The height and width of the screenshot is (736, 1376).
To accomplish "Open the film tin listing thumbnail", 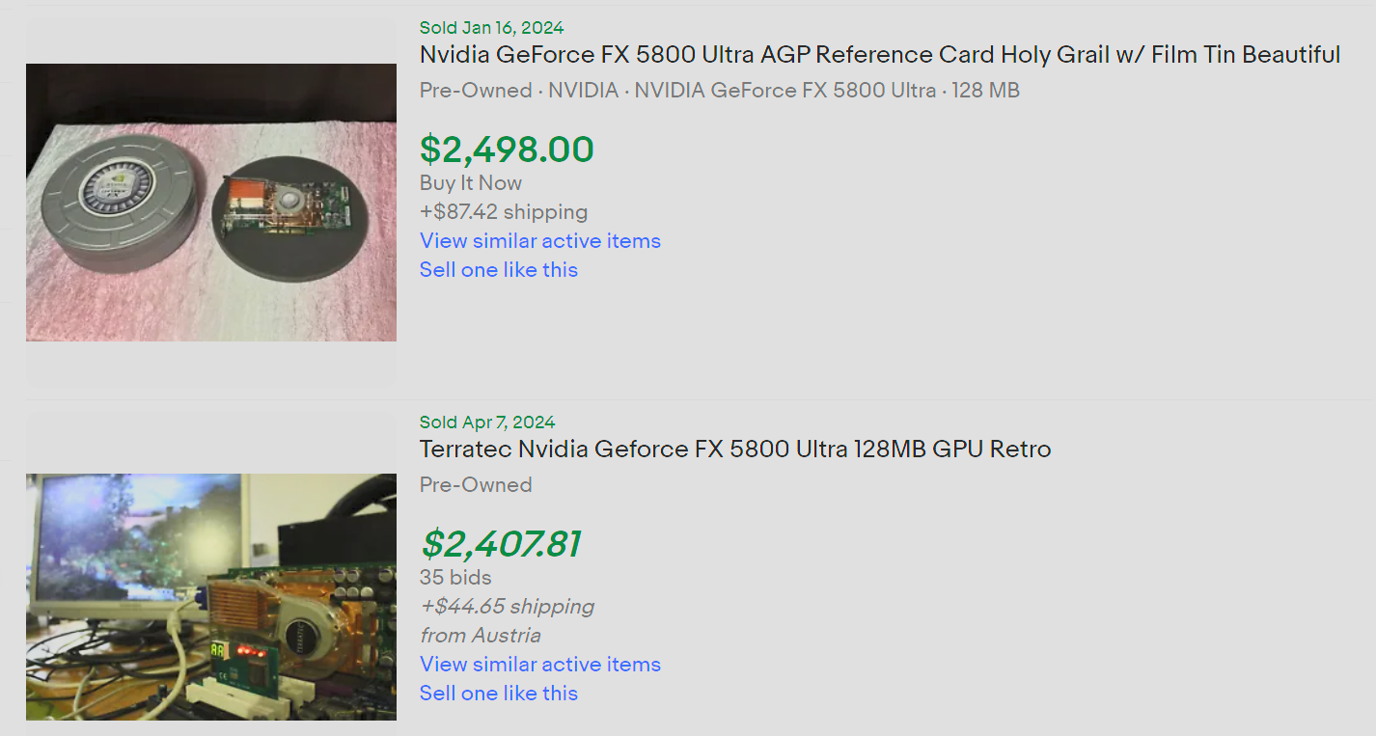I will point(210,203).
